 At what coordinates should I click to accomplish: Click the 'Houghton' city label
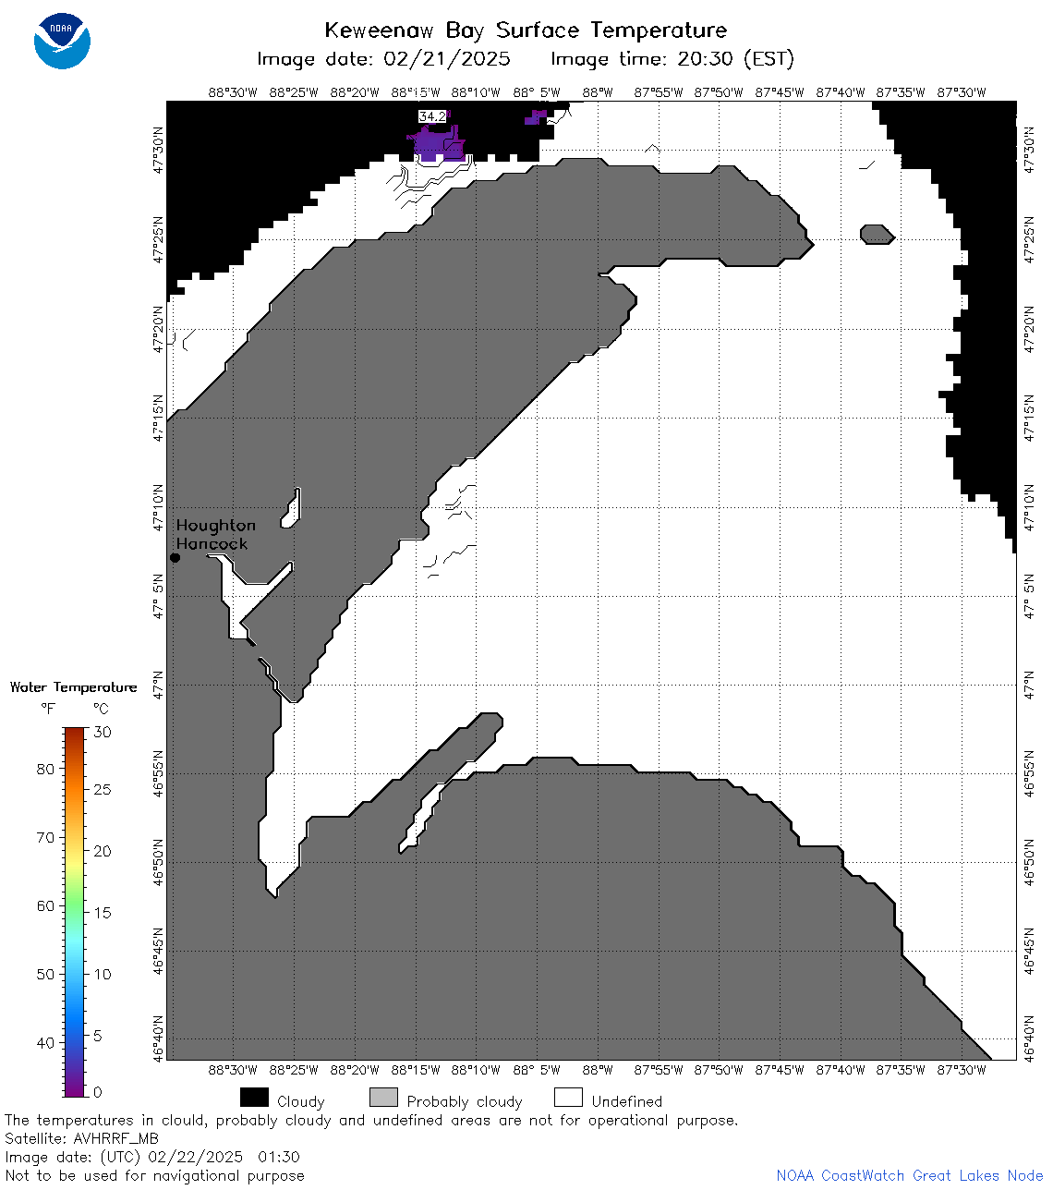[x=216, y=525]
